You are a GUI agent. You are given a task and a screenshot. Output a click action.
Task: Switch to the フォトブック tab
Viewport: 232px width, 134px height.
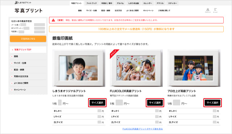point(91,3)
